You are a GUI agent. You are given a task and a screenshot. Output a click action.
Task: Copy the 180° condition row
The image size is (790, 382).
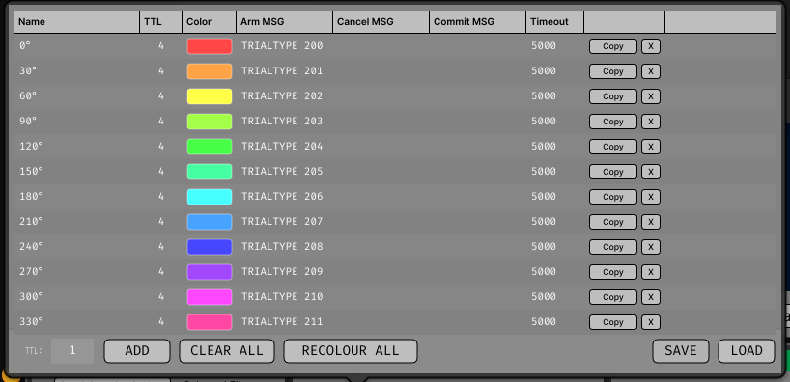pos(612,197)
